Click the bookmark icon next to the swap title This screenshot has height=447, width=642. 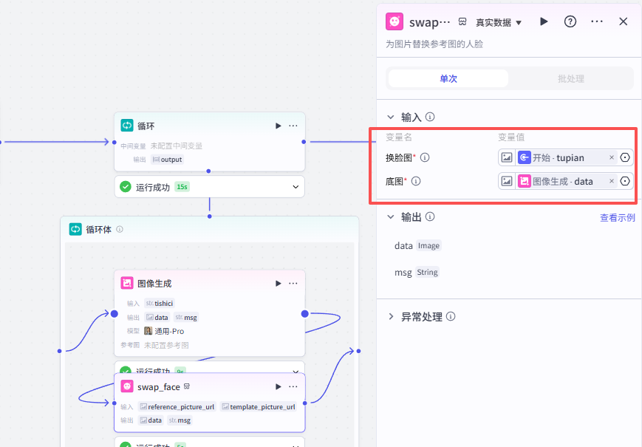click(x=464, y=21)
